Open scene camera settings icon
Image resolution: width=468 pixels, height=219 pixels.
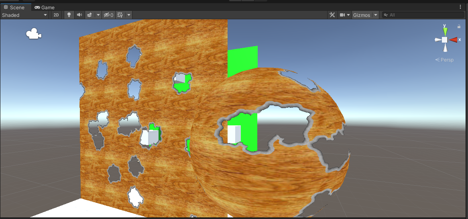342,15
